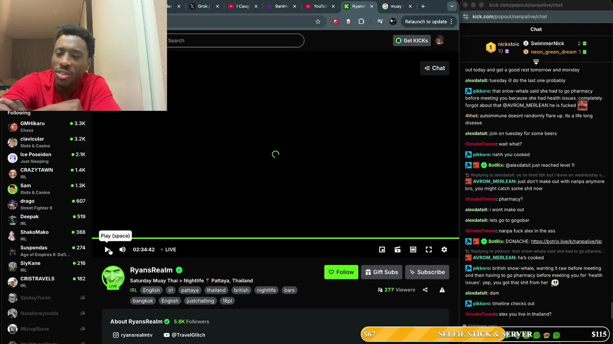Follow RyansRealm with the Follow button
This screenshot has width=613, height=344.
tap(341, 272)
